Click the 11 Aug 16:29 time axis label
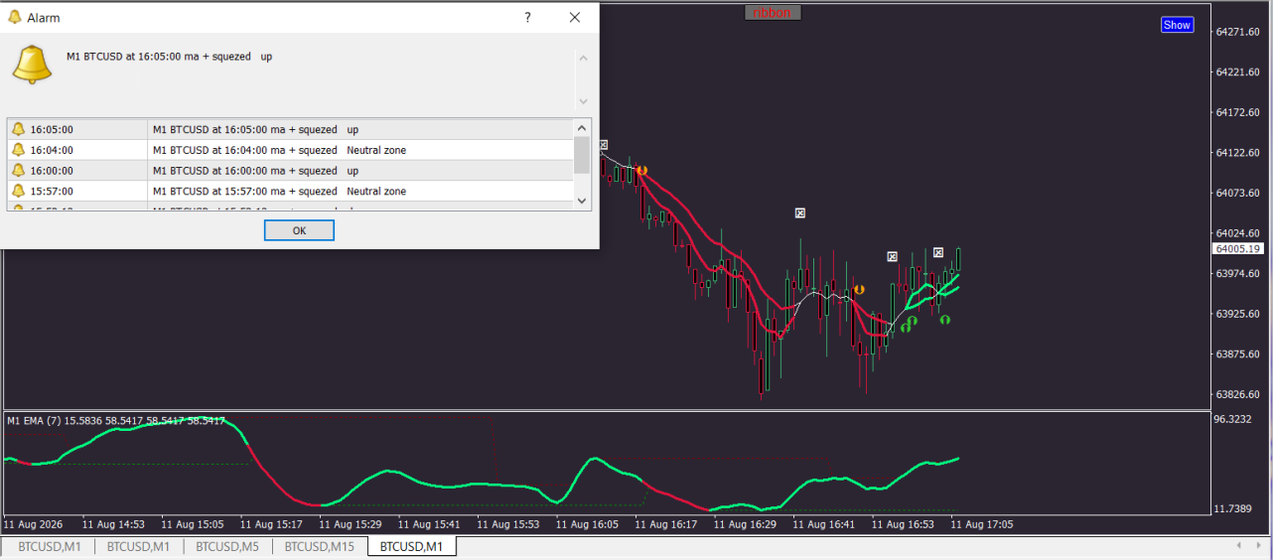 [x=745, y=523]
